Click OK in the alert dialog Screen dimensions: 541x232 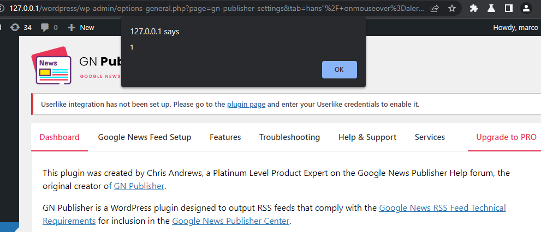339,70
